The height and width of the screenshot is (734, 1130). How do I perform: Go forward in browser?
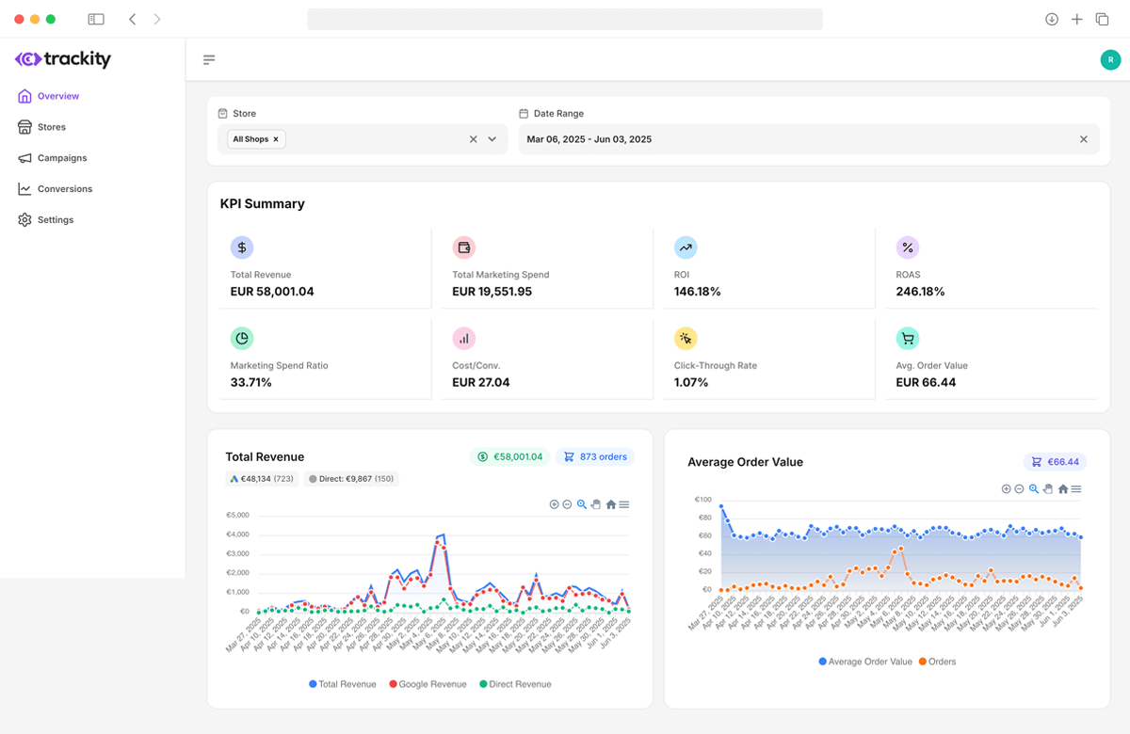[x=157, y=19]
